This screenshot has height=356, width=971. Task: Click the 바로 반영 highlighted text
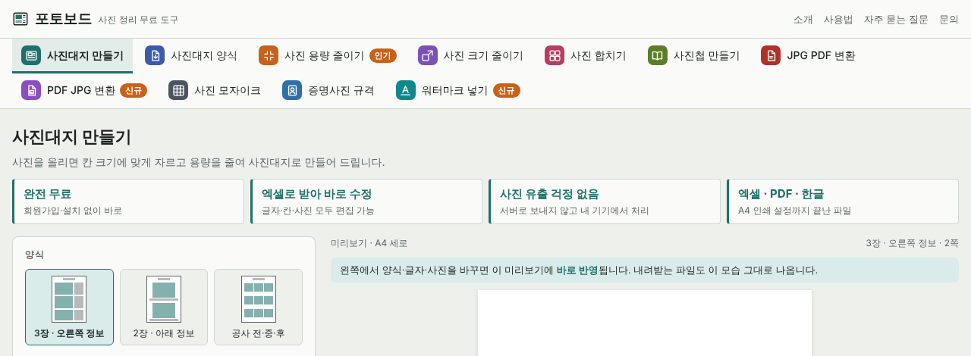click(x=577, y=270)
